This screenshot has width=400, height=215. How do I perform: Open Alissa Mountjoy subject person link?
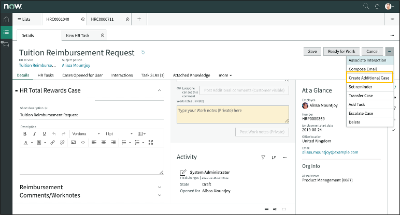tap(76, 66)
